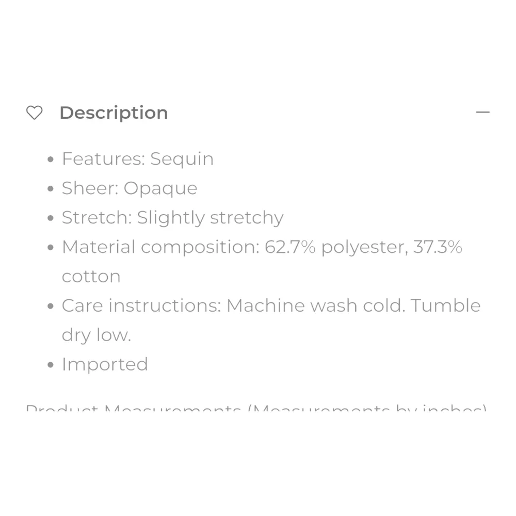This screenshot has height=516, width=516.
Task: Click the 'Stretch:' label
Action: point(96,218)
